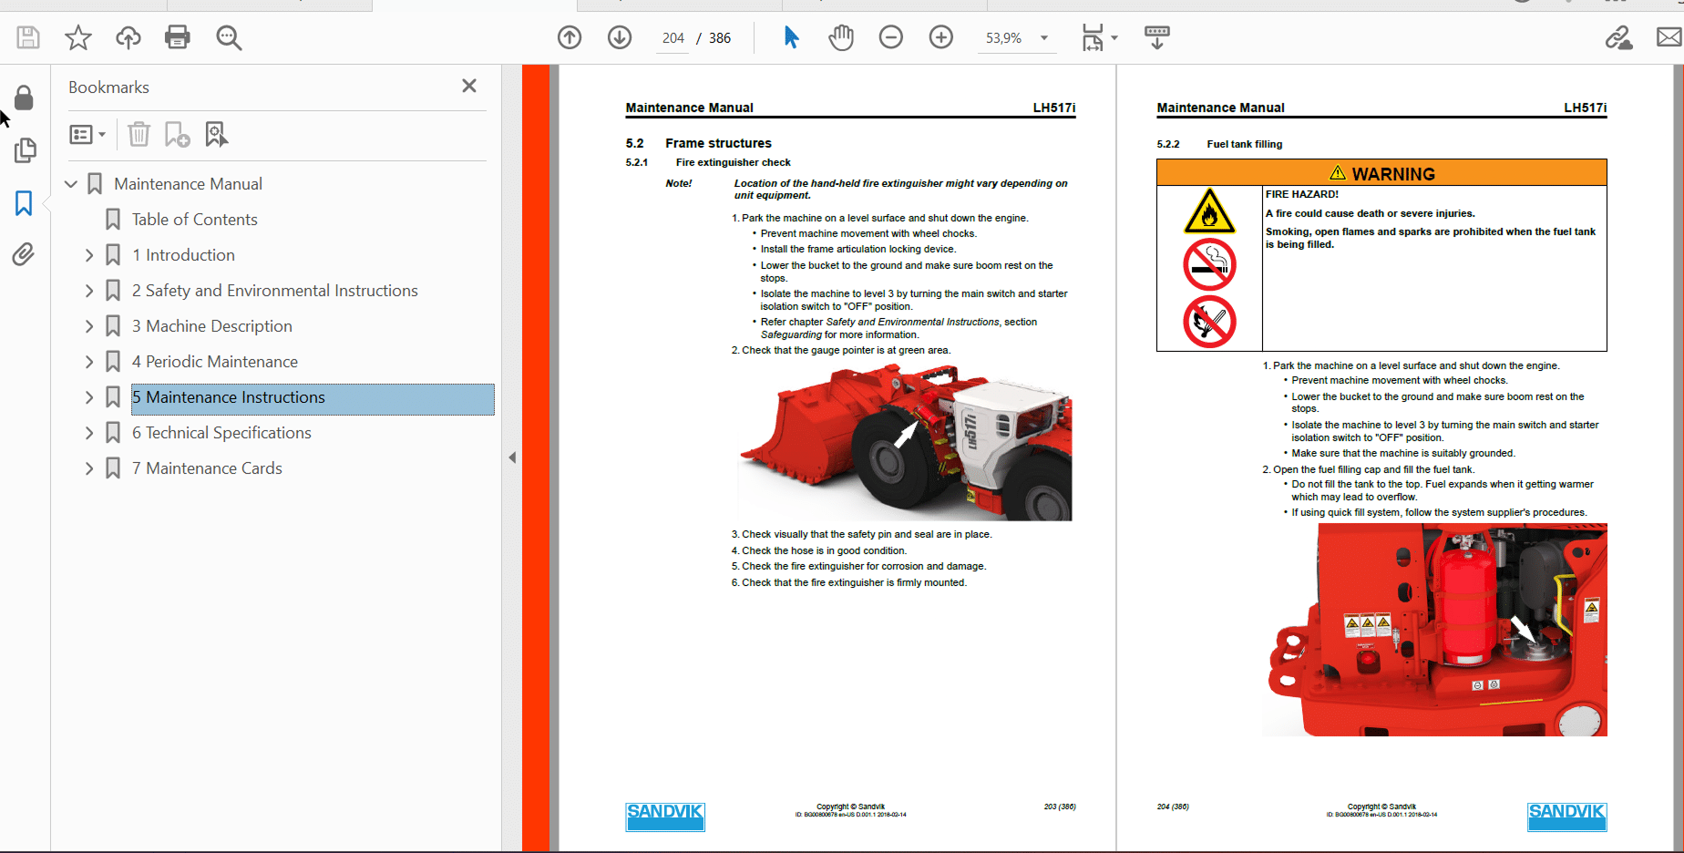Click the Save file icon

pyautogui.click(x=28, y=37)
